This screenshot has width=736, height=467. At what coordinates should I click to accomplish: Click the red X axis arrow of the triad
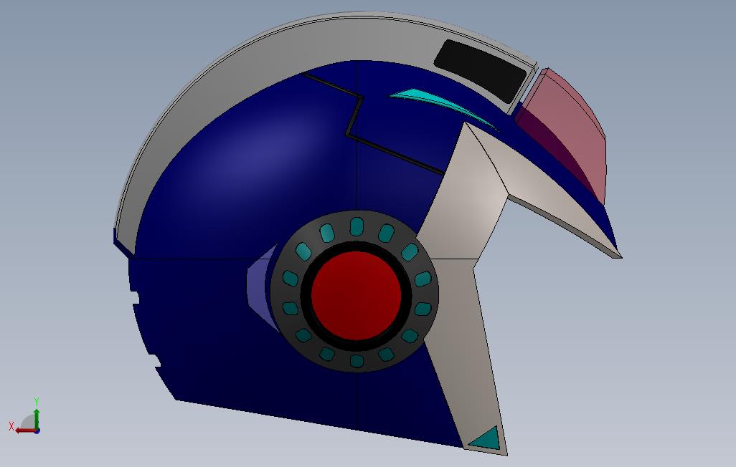coord(25,430)
